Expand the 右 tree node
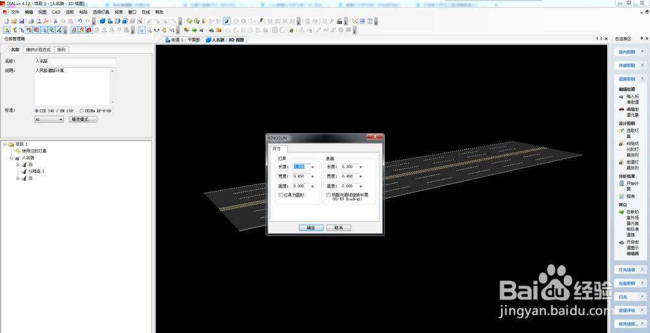This screenshot has height=333, width=650. click(x=18, y=165)
